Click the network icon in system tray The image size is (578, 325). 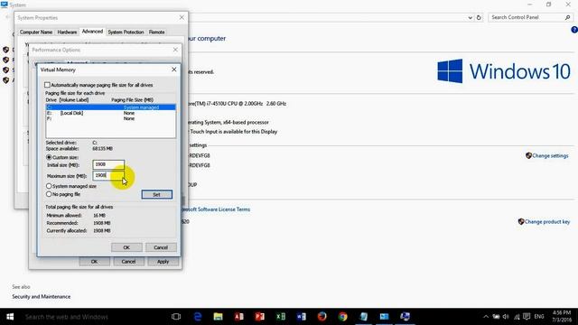click(517, 317)
